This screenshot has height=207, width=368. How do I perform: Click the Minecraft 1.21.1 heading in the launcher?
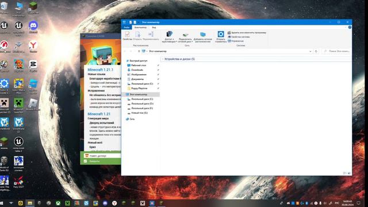[101, 70]
